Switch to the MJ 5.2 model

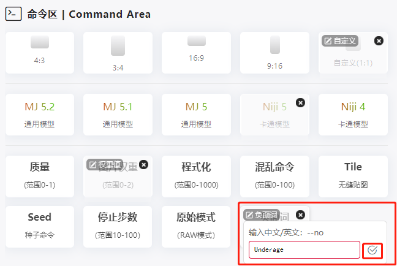click(40, 114)
